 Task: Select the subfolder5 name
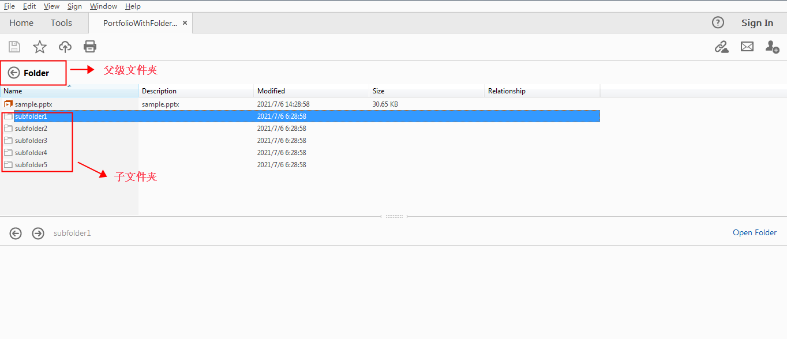31,165
